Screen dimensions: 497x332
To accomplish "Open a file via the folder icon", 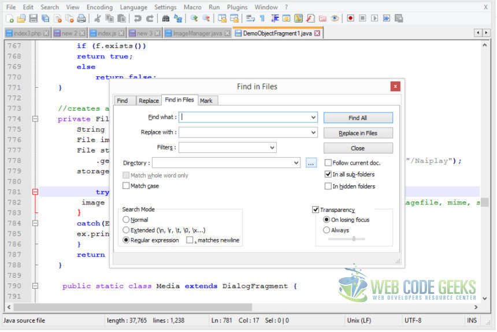I will (21, 18).
